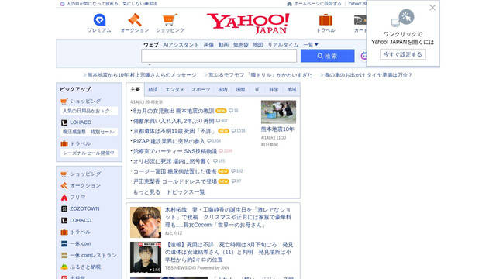This screenshot has height=279, width=496.
Task: Switch to the 経済 news tab
Action: coord(153,90)
